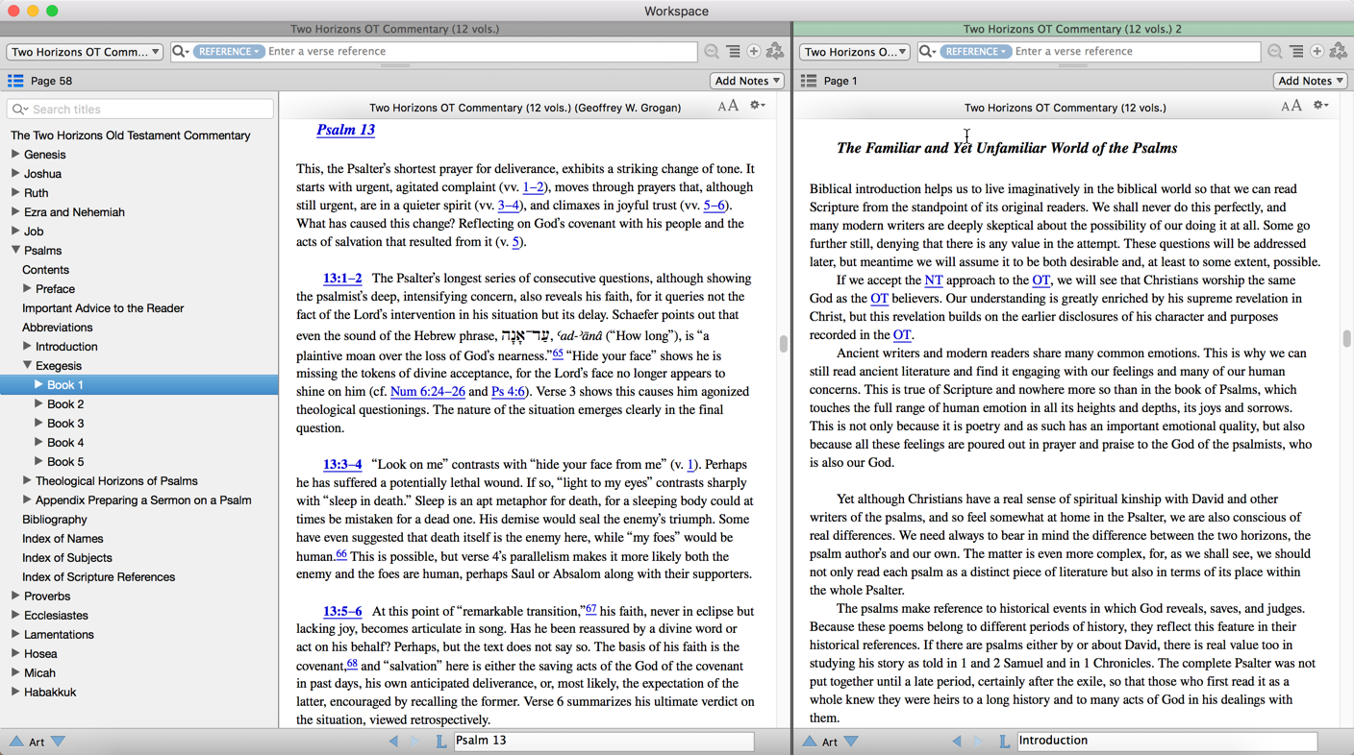Expand the Genesis tree item
This screenshot has height=755, width=1354.
15,154
